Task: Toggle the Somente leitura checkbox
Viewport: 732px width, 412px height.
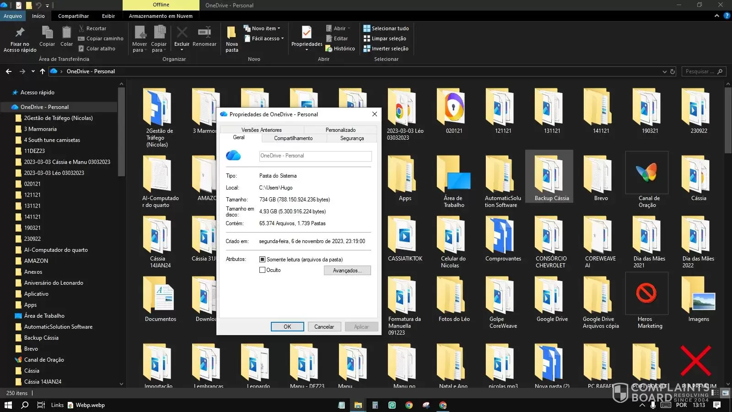Action: (263, 260)
